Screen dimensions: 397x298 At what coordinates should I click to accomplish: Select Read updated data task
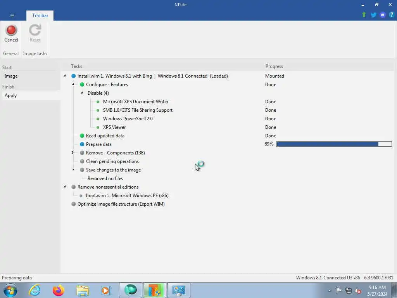(105, 135)
